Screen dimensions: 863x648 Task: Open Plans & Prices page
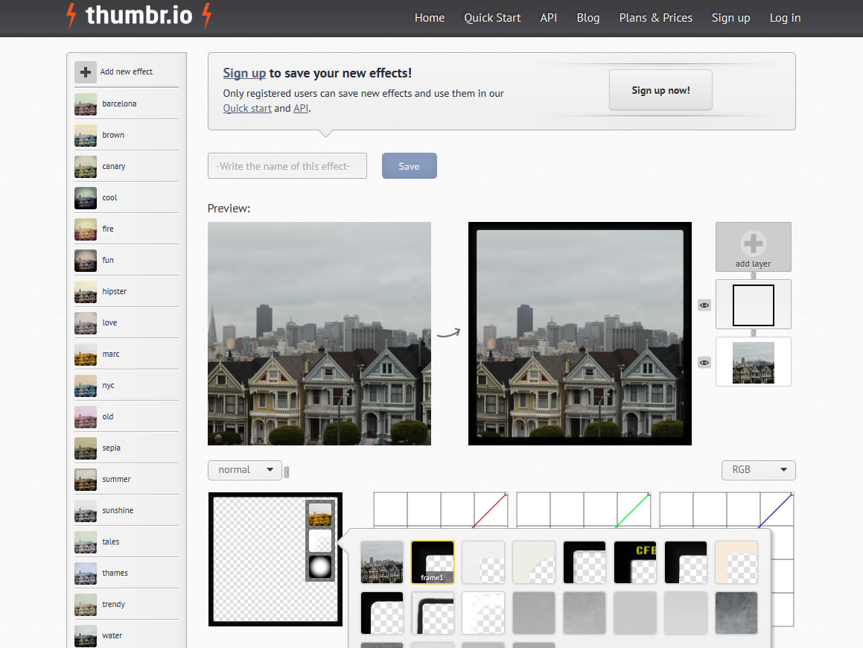click(x=655, y=18)
